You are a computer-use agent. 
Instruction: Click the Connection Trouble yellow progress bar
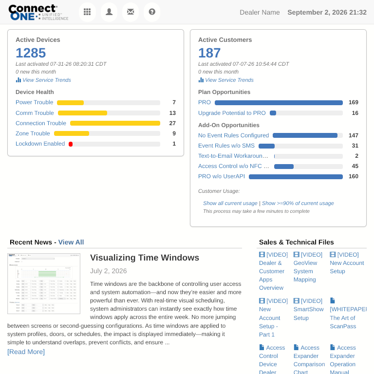(x=115, y=123)
